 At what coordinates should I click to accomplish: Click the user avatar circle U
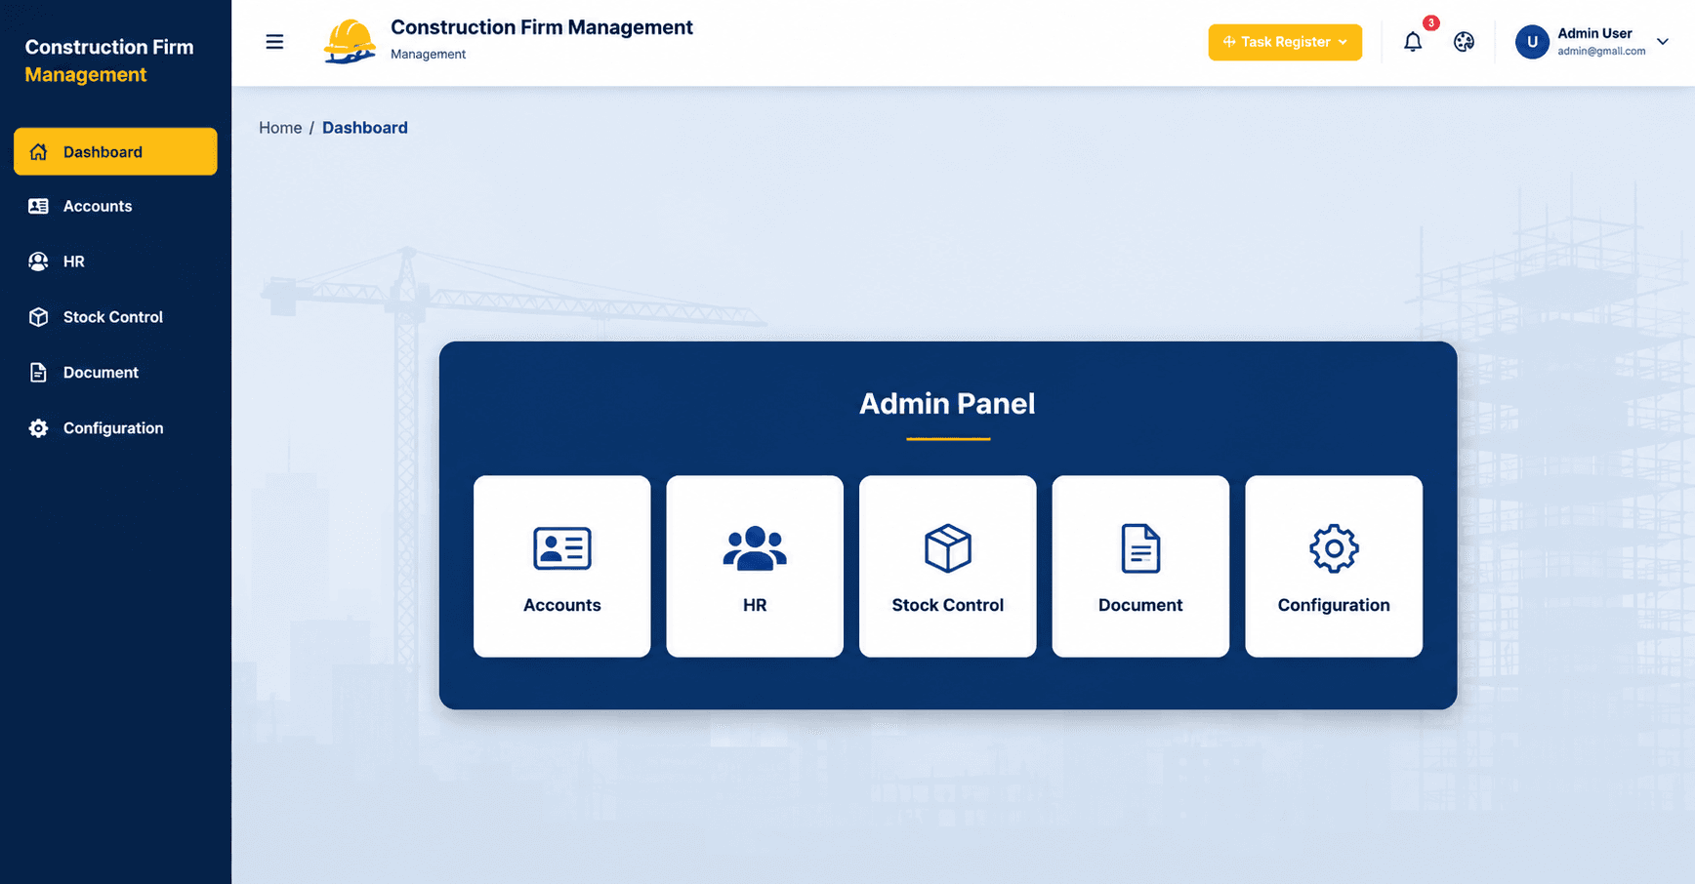pos(1532,42)
